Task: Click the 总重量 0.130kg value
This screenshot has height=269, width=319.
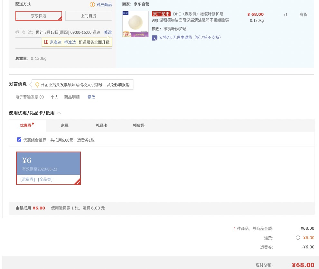Action: [39, 59]
